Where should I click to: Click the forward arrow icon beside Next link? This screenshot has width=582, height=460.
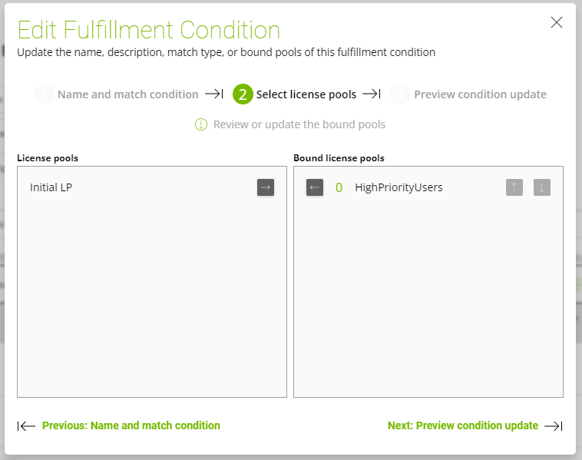click(554, 426)
